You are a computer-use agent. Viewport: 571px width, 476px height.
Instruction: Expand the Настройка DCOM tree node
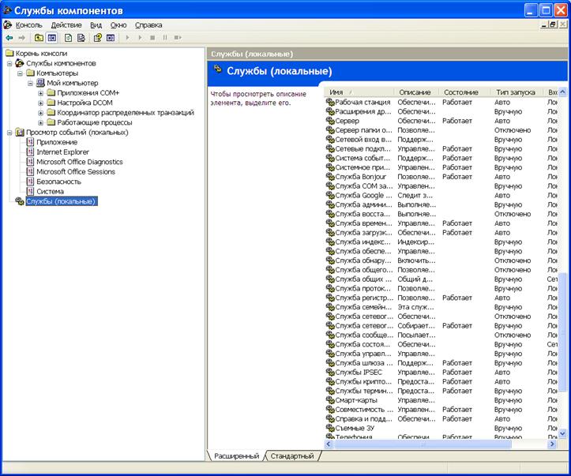[40, 103]
